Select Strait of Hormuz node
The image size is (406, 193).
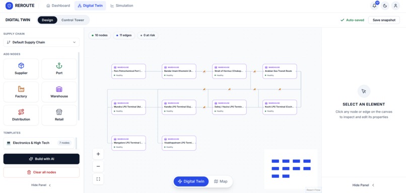tap(229, 71)
